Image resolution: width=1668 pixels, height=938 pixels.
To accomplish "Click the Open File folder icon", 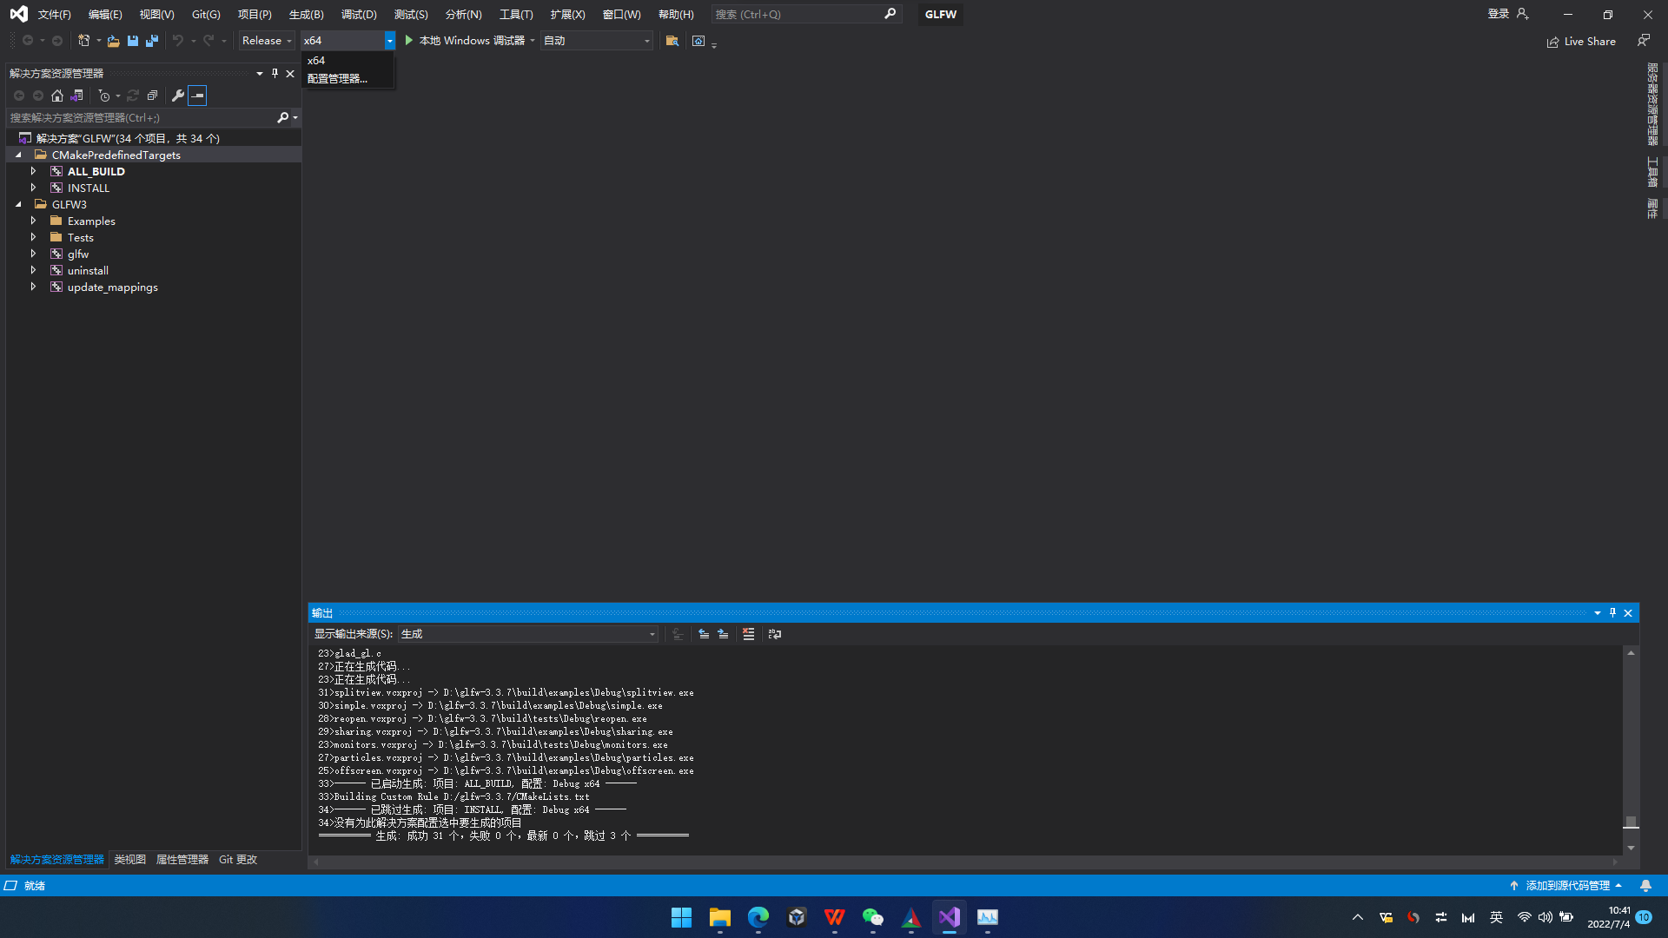I will [x=113, y=41].
